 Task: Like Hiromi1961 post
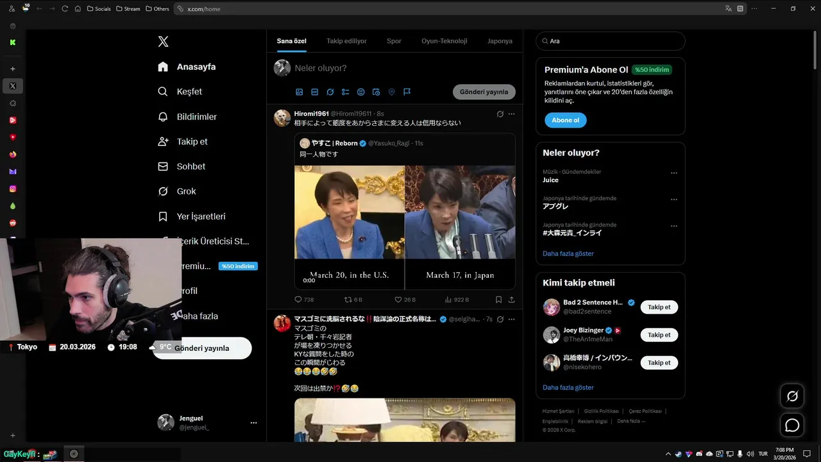[405, 300]
